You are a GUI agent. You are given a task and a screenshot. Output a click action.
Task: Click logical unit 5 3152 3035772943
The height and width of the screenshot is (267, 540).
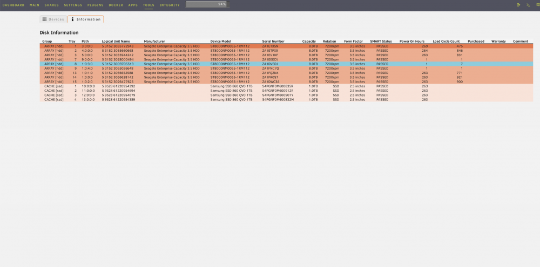[x=117, y=46]
